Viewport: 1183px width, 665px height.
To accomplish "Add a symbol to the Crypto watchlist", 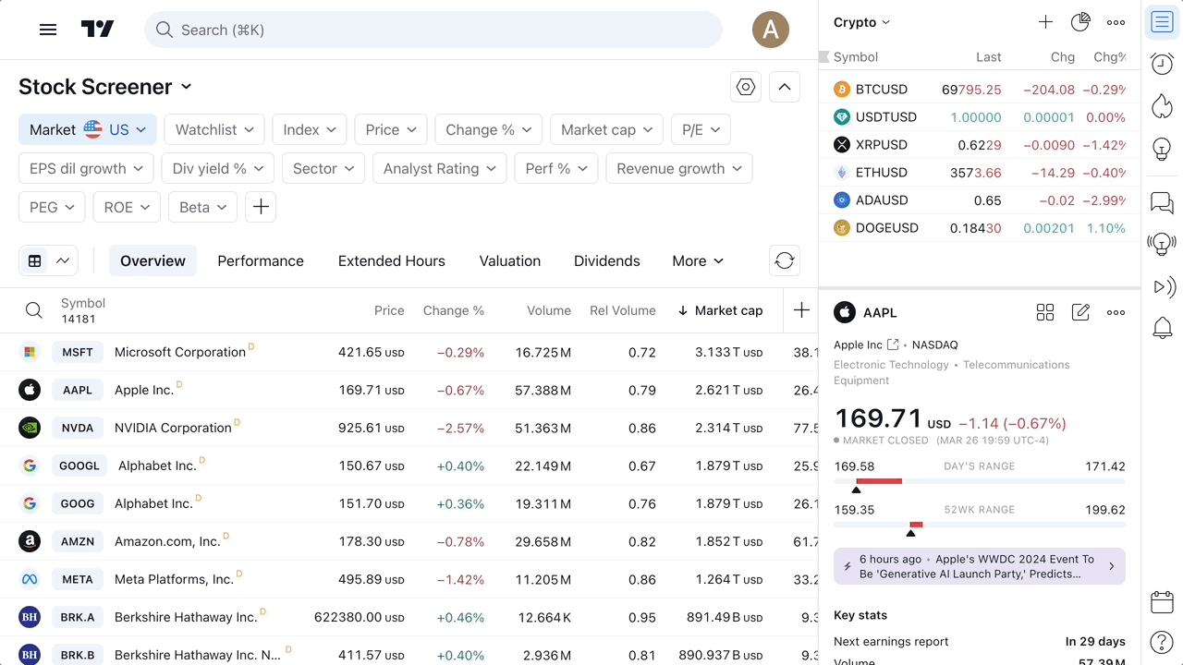I will tap(1045, 22).
